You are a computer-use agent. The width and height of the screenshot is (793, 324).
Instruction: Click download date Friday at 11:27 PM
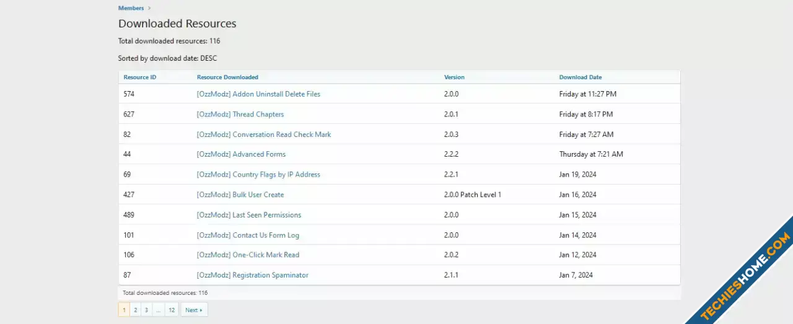588,94
